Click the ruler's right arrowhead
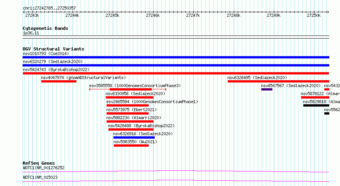Screen dimensions: 340x186 pos(328,12)
